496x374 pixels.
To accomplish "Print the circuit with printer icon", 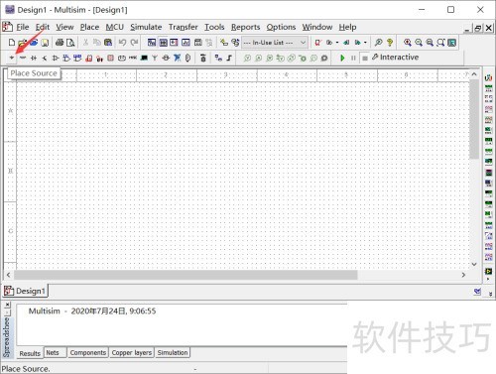I will (x=60, y=43).
